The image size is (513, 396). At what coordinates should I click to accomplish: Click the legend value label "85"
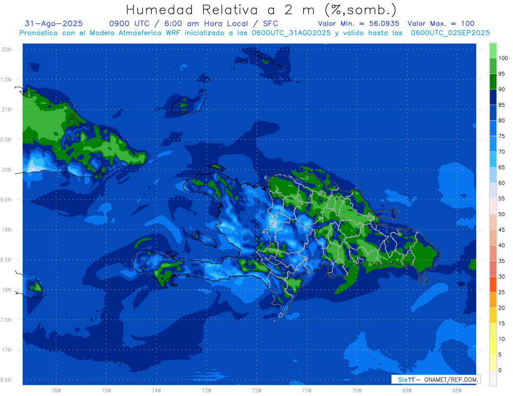[x=501, y=105]
